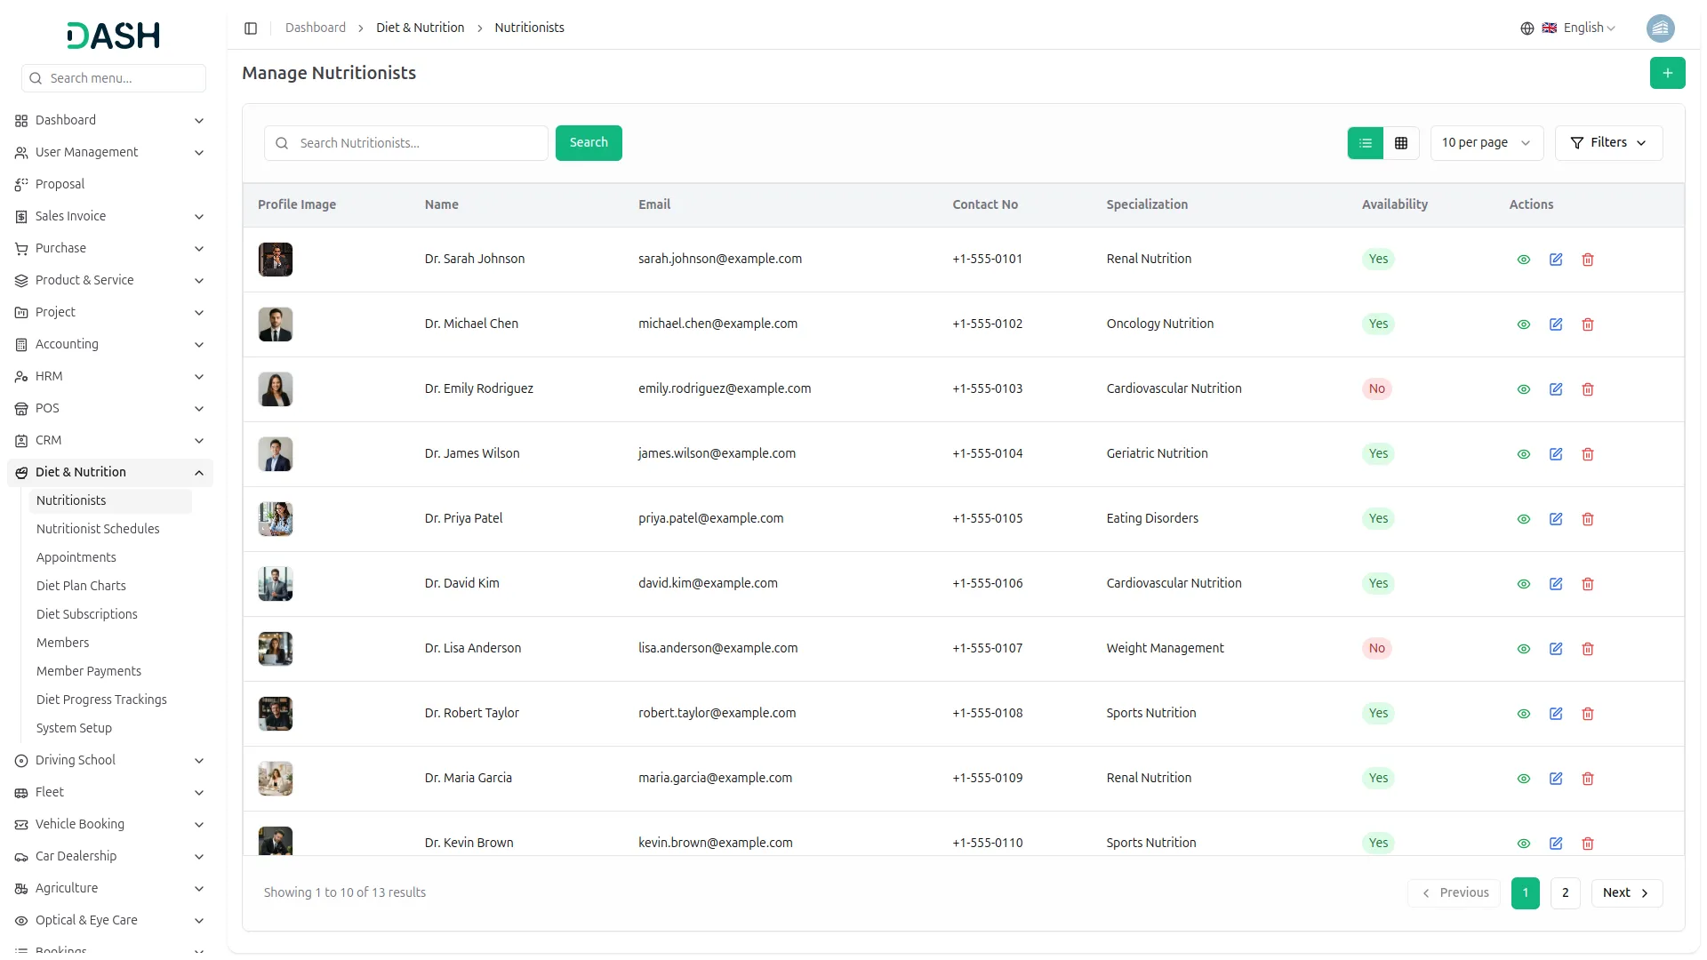Click Dr. David Kim's profile thumbnail
The width and height of the screenshot is (1707, 960).
coord(276,584)
